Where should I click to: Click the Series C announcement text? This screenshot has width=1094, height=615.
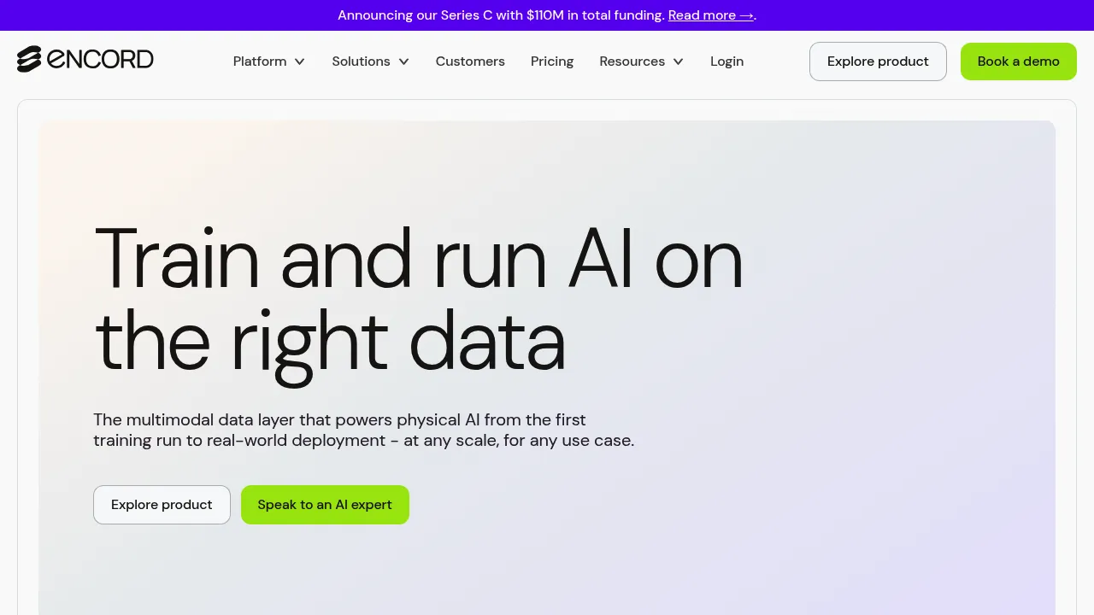coord(501,15)
